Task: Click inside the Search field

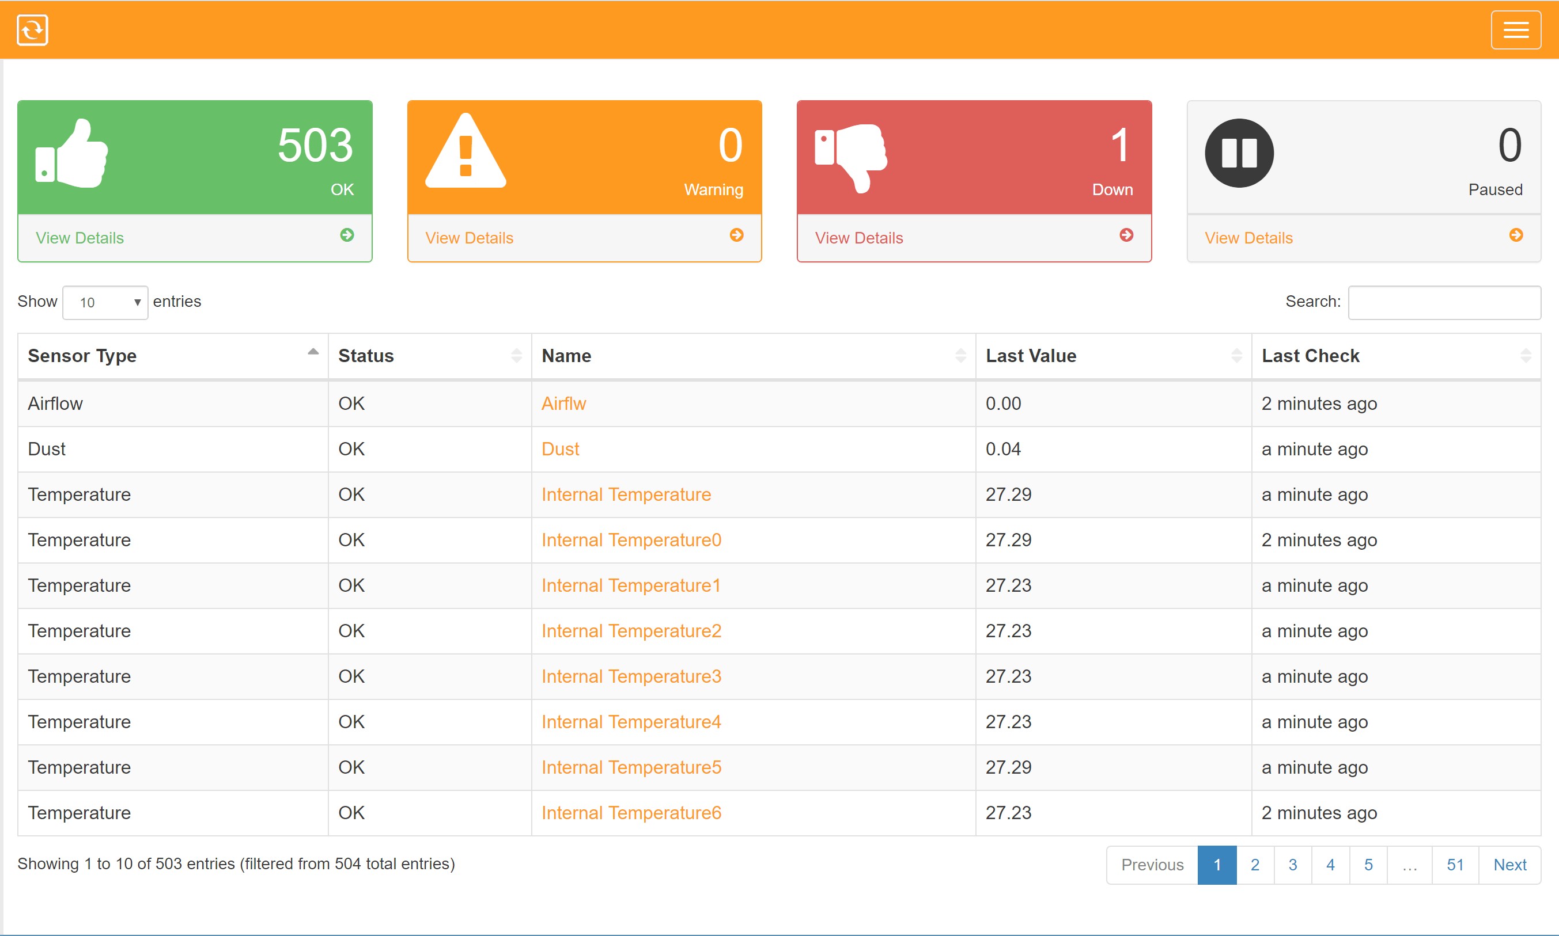Action: 1444,302
